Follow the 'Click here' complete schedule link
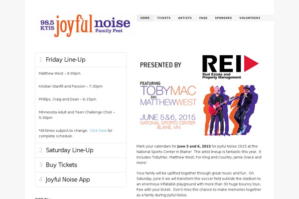Image resolution: width=299 pixels, height=199 pixels. 98,131
